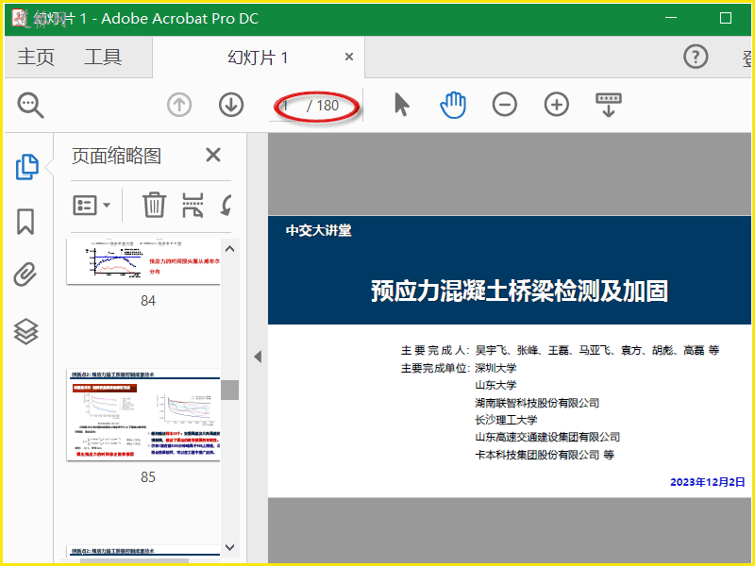755x566 pixels.
Task: Close the 幻灯片 1 document tab
Action: click(349, 57)
